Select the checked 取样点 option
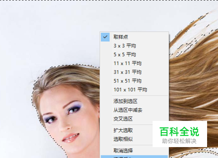Viewport: 218px width, 158px height. (x=134, y=37)
